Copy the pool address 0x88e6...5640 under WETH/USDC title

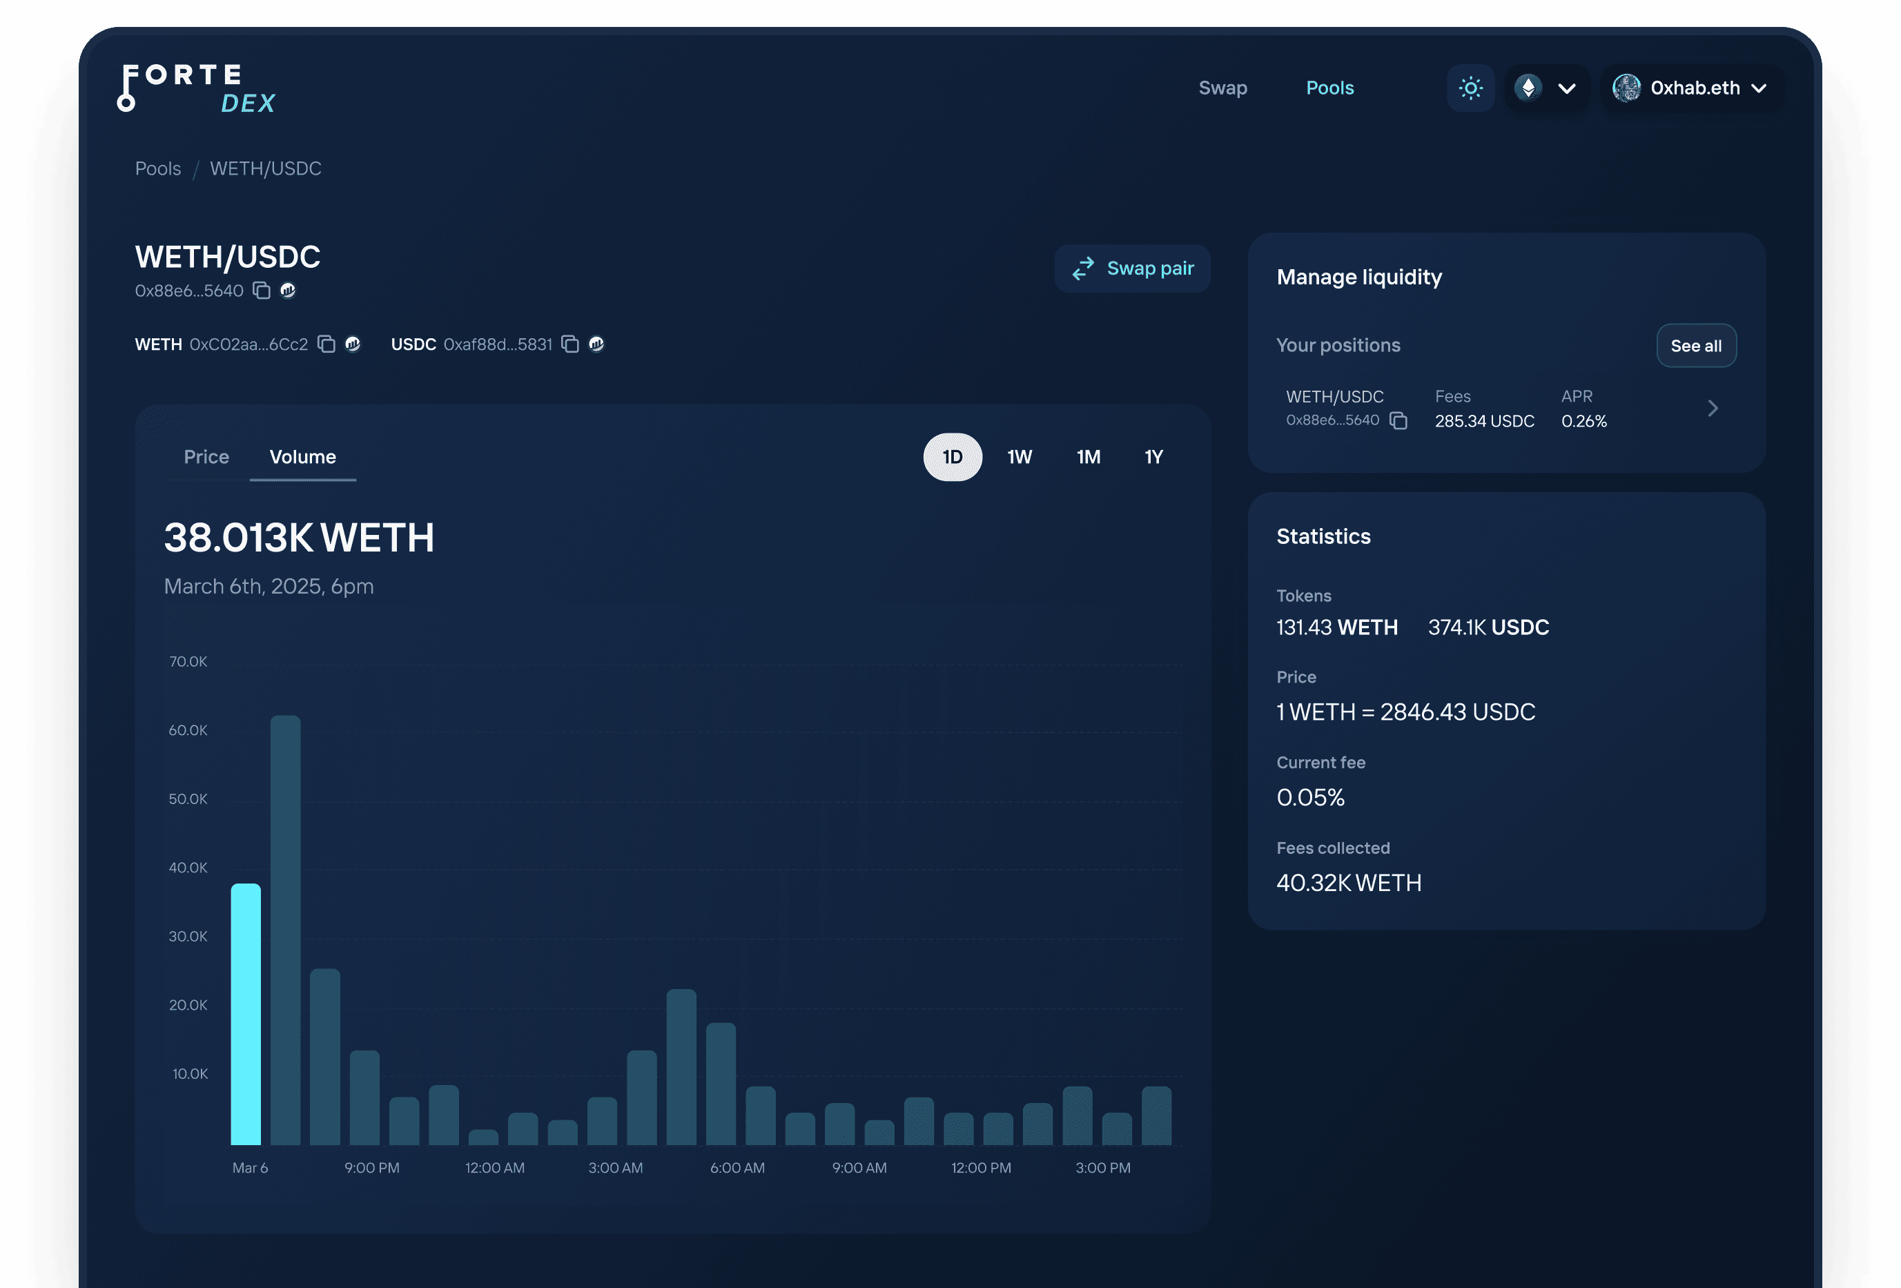[x=262, y=291]
